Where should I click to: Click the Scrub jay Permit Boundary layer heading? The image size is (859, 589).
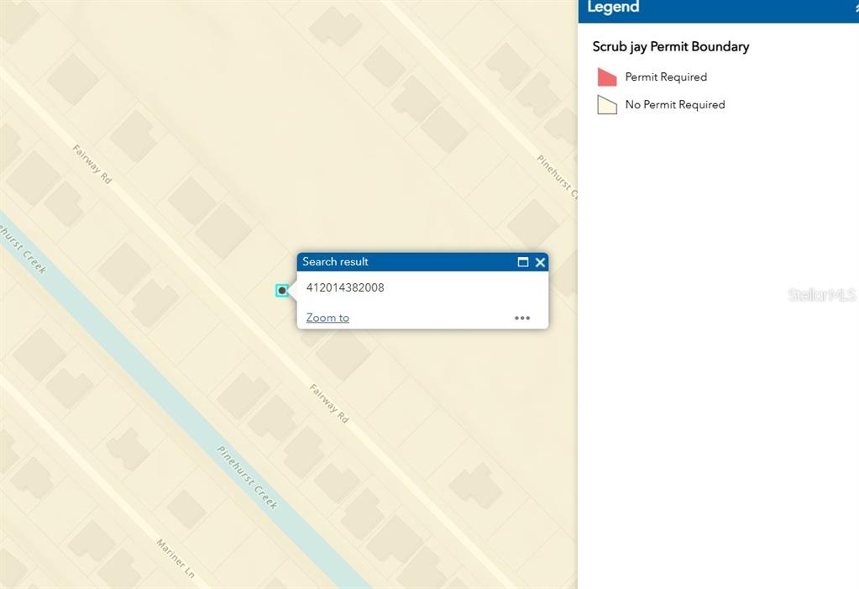(671, 47)
